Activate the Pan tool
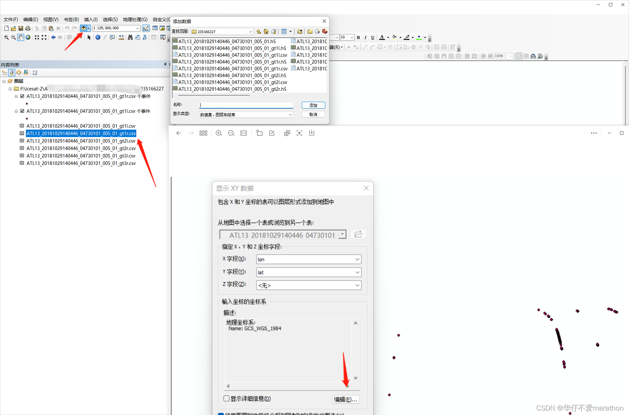Screen dimensions: 629x415 point(20,37)
